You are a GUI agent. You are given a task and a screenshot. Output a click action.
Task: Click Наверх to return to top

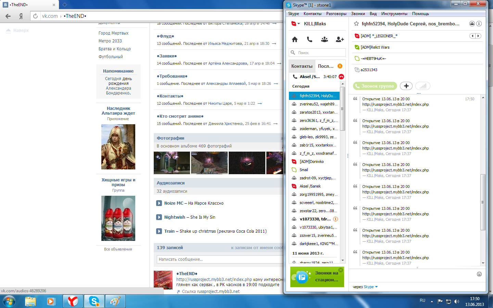17,30
